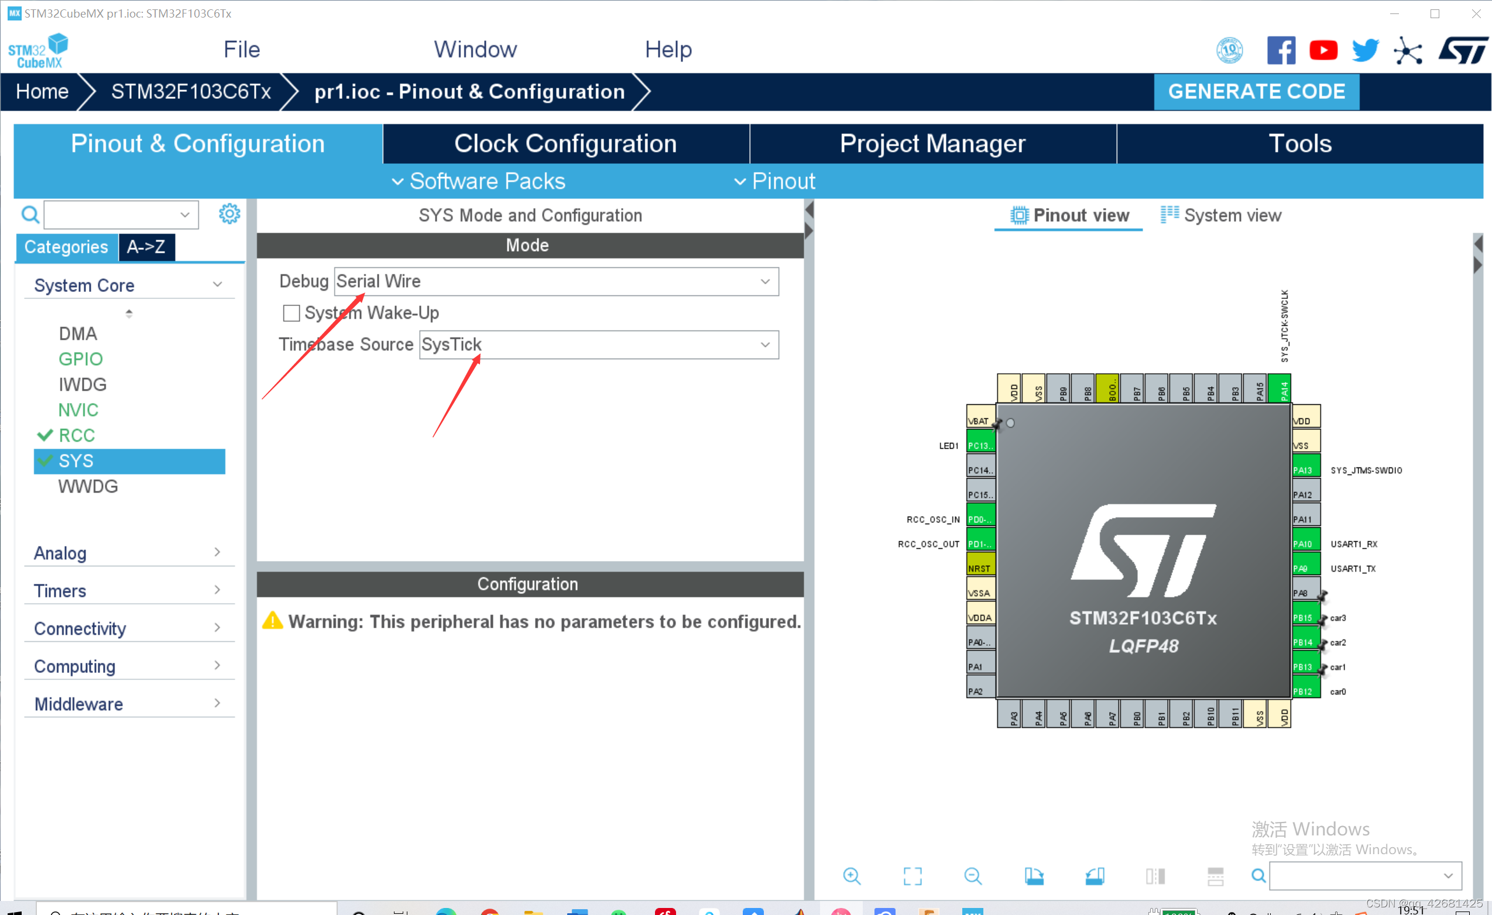Switch to the A->Z list tab
The image size is (1492, 915).
tap(146, 247)
